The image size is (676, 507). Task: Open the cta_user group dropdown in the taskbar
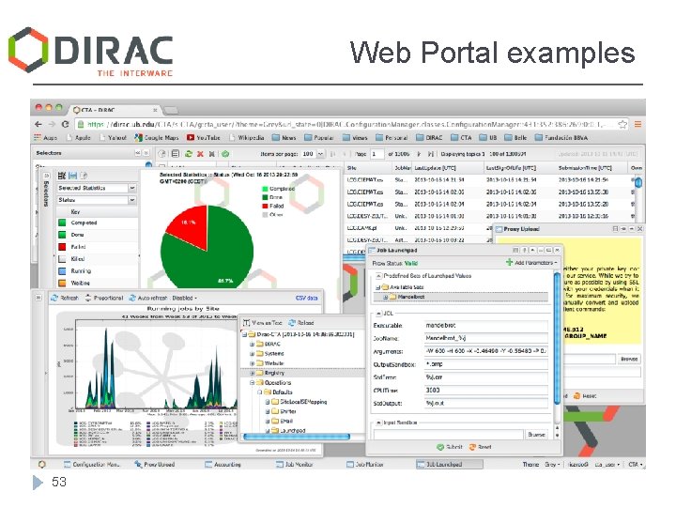tap(607, 465)
